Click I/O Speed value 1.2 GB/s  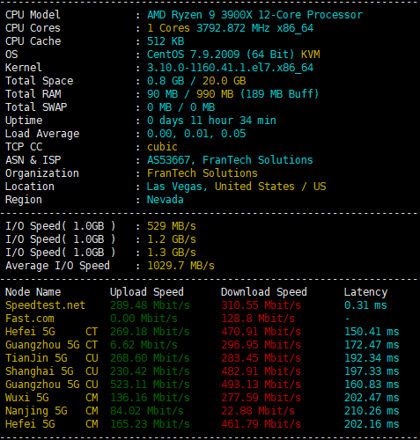point(172,239)
